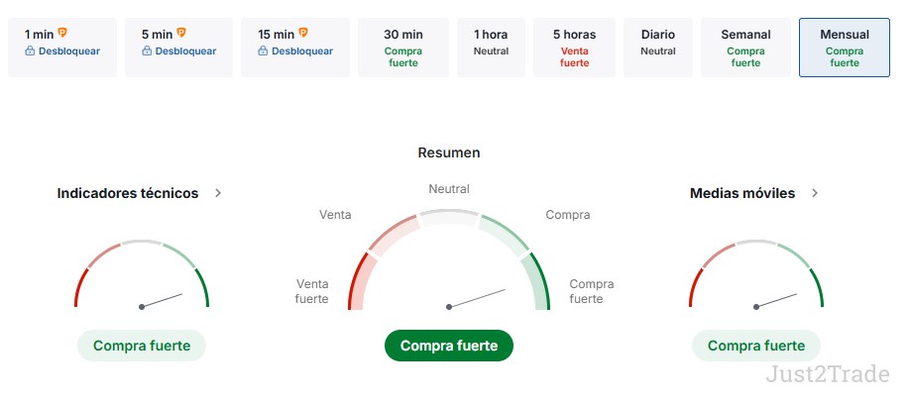This screenshot has width=909, height=402.
Task: Open the Medias móviles heading link
Action: pyautogui.click(x=742, y=193)
